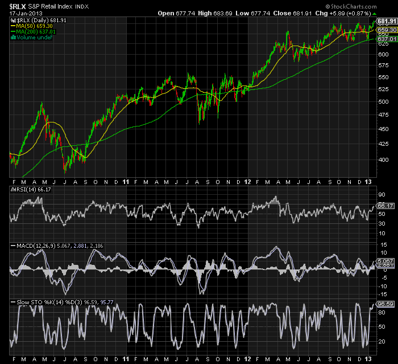This screenshot has width=398, height=364.
Task: Click the 'MACD(12,26,9)' indicator label
Action: [x=36, y=246]
